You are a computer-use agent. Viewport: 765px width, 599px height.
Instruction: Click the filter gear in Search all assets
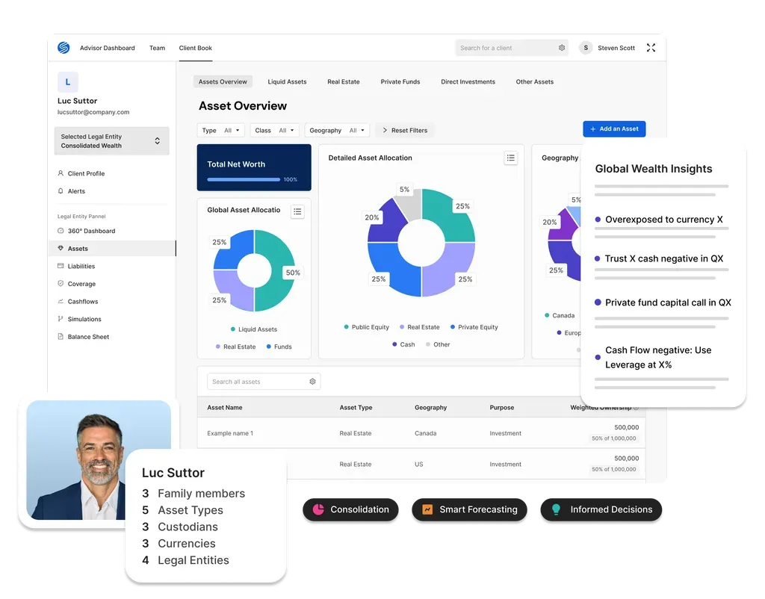click(x=312, y=382)
